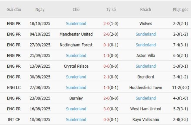Click the ENG LC league label
Screen dimensions: 191x125
pos(14,88)
